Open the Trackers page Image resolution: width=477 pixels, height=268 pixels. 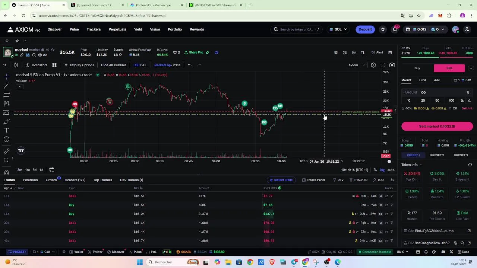pyautogui.click(x=94, y=29)
